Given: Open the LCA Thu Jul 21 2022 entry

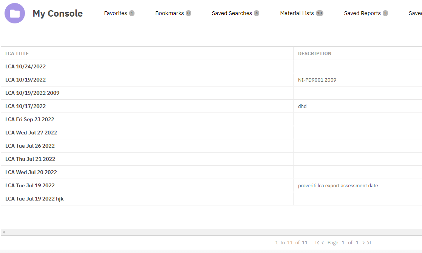Looking at the screenshot, I should (30, 159).
